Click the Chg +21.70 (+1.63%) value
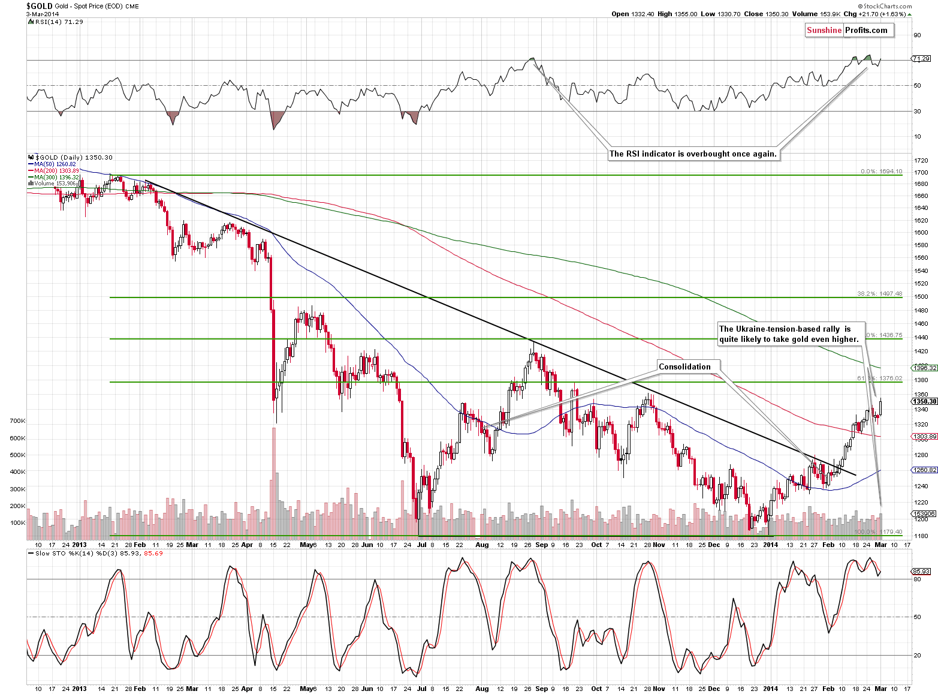The height and width of the screenshot is (694, 938). pos(874,14)
